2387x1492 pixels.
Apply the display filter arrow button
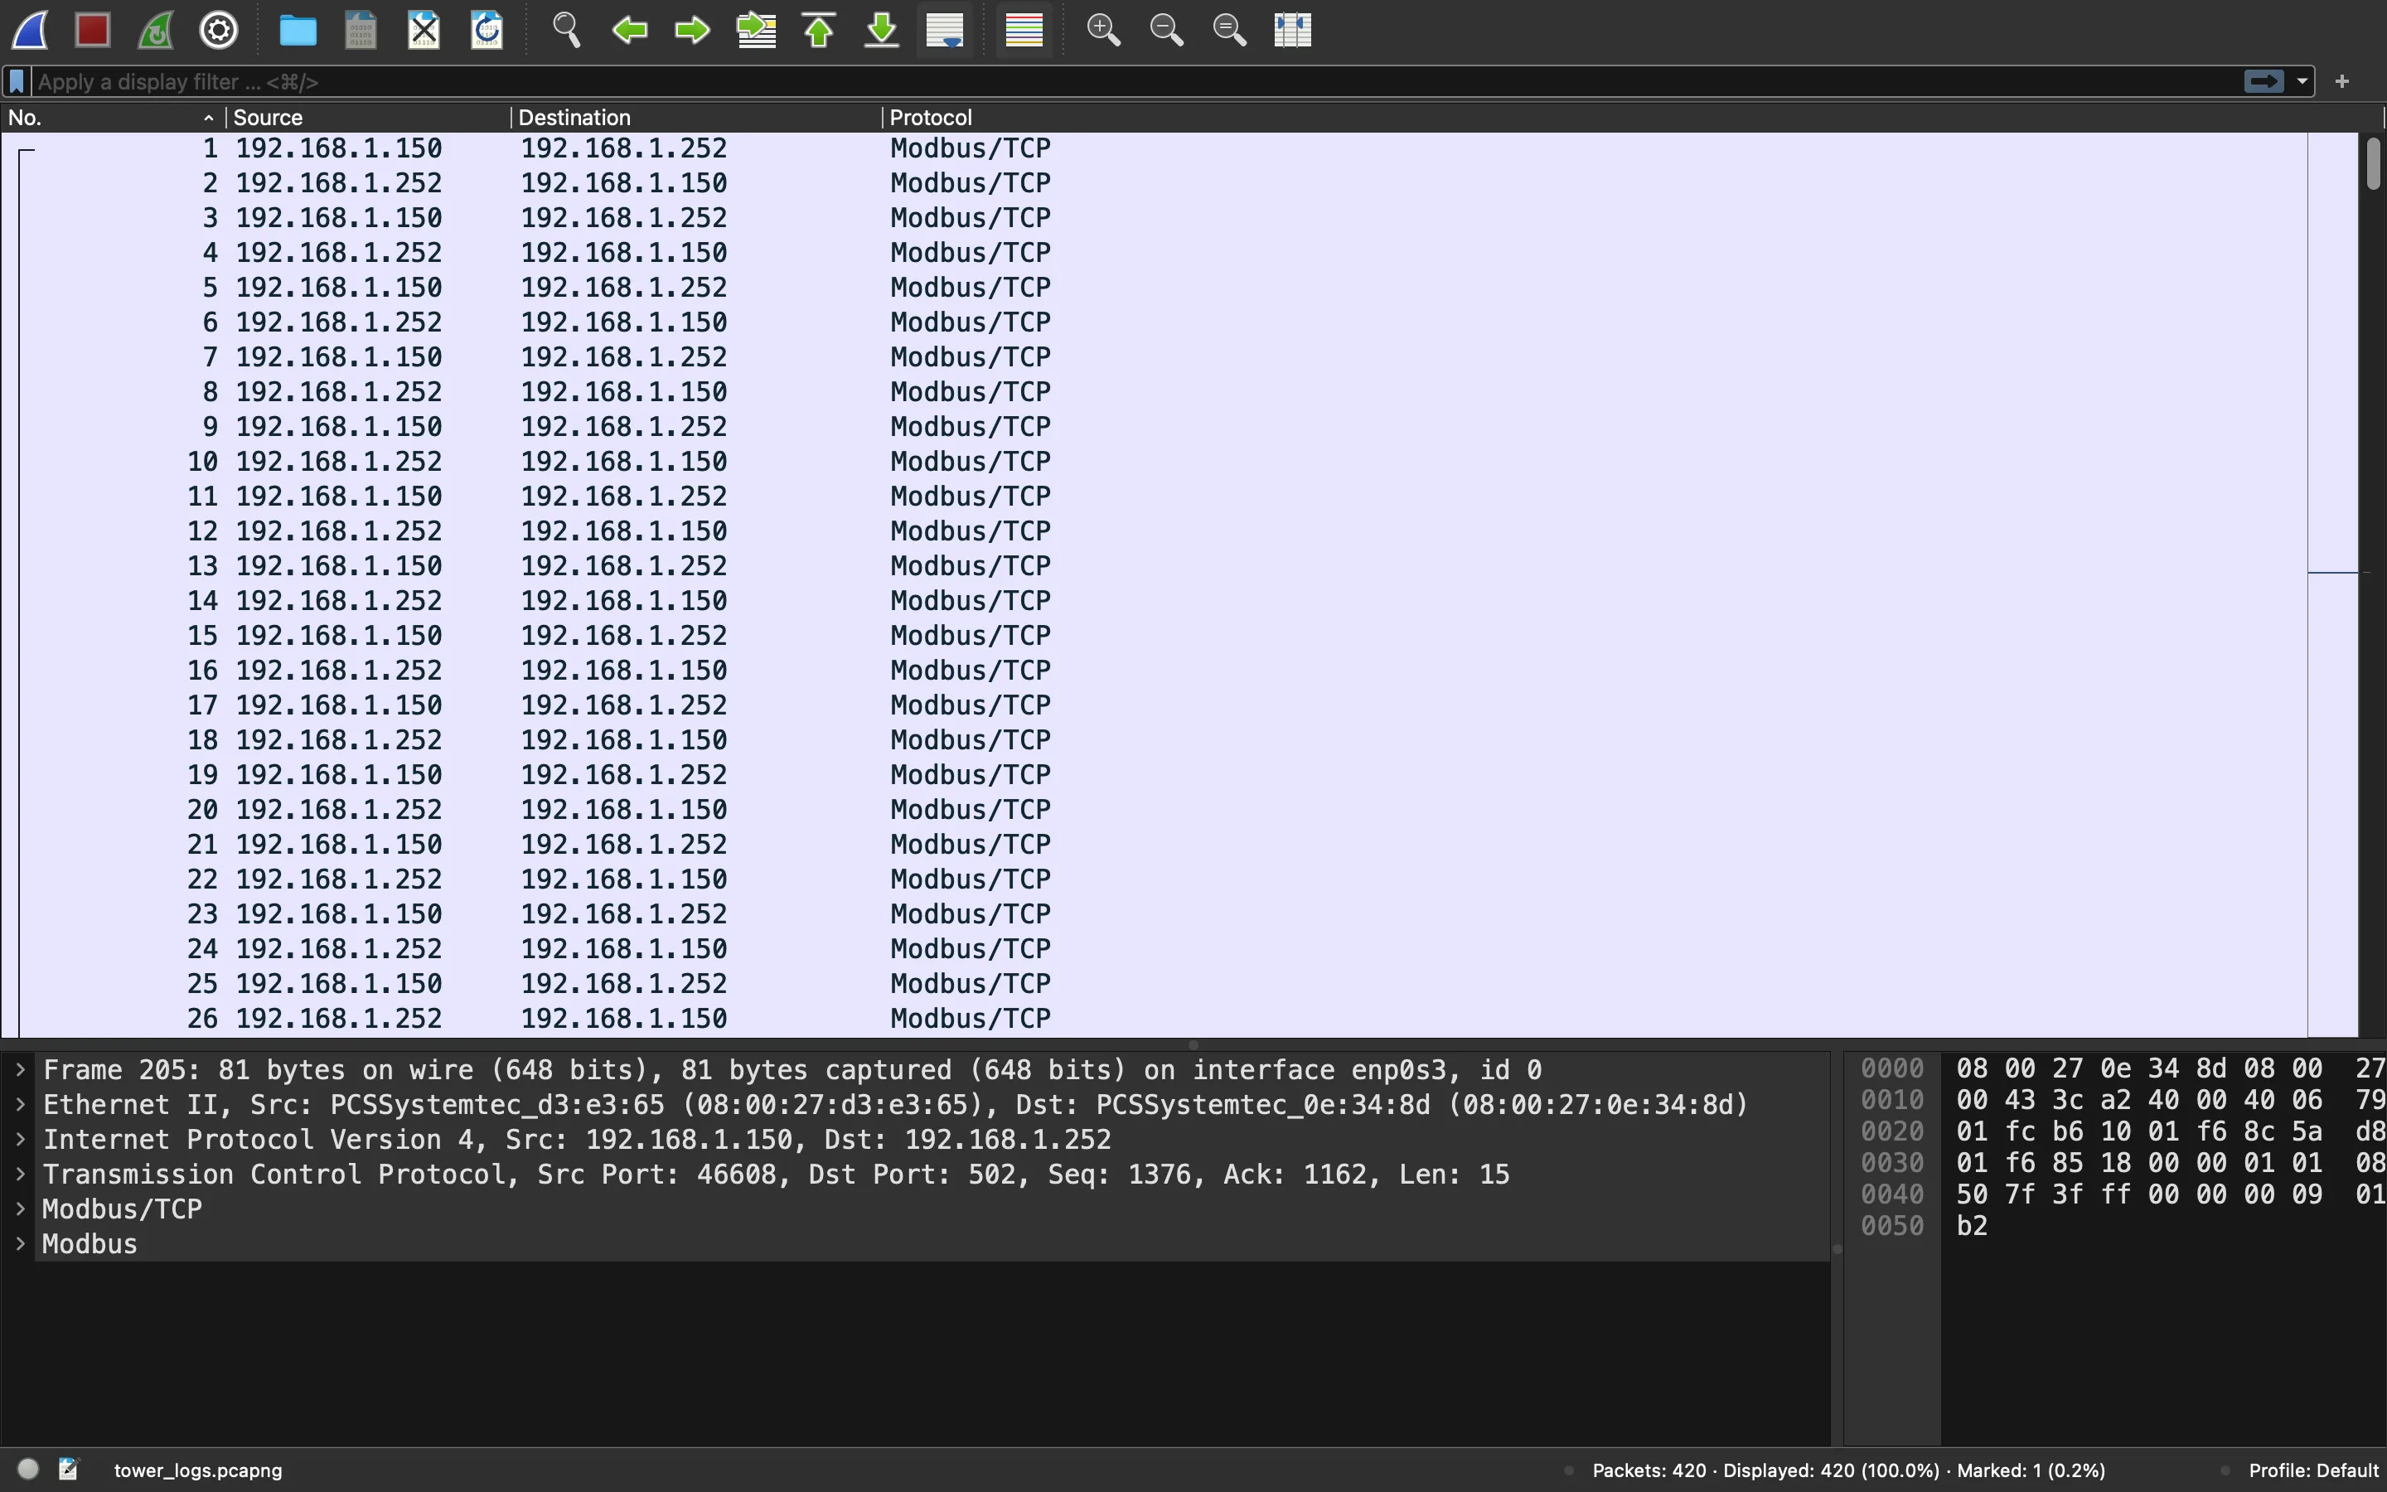[2264, 81]
